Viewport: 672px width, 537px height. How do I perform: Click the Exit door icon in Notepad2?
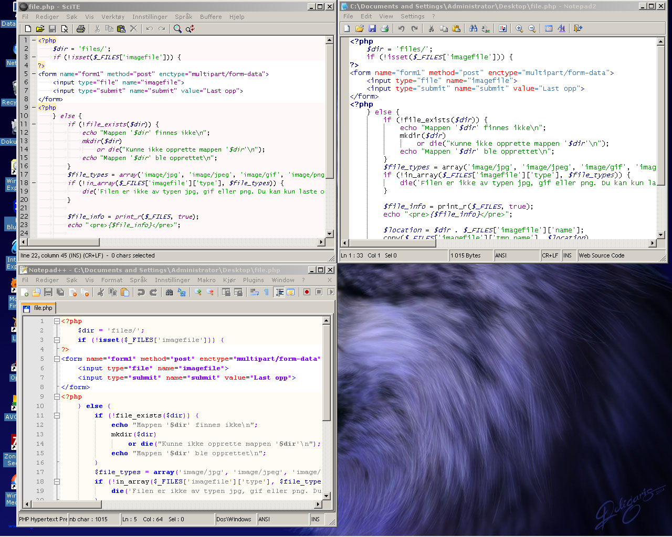(578, 29)
